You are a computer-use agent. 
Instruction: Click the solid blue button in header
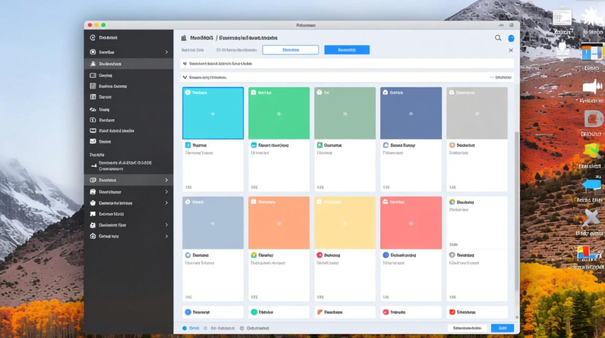click(347, 50)
